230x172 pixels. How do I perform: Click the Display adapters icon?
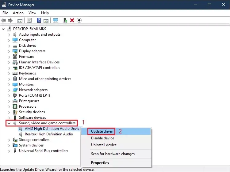[15, 51]
